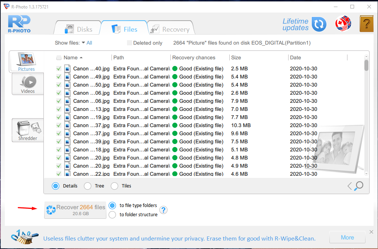
Task: Open the Show files All dropdown
Action: click(x=87, y=43)
